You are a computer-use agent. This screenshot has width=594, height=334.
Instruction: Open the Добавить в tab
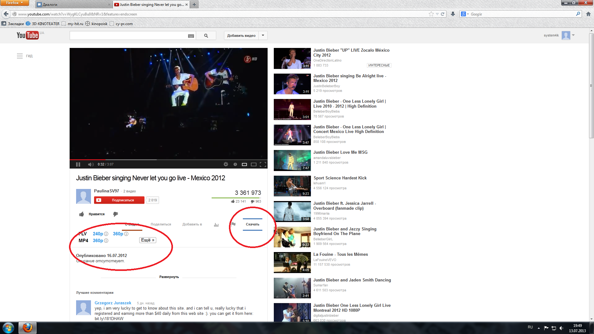[192, 225]
